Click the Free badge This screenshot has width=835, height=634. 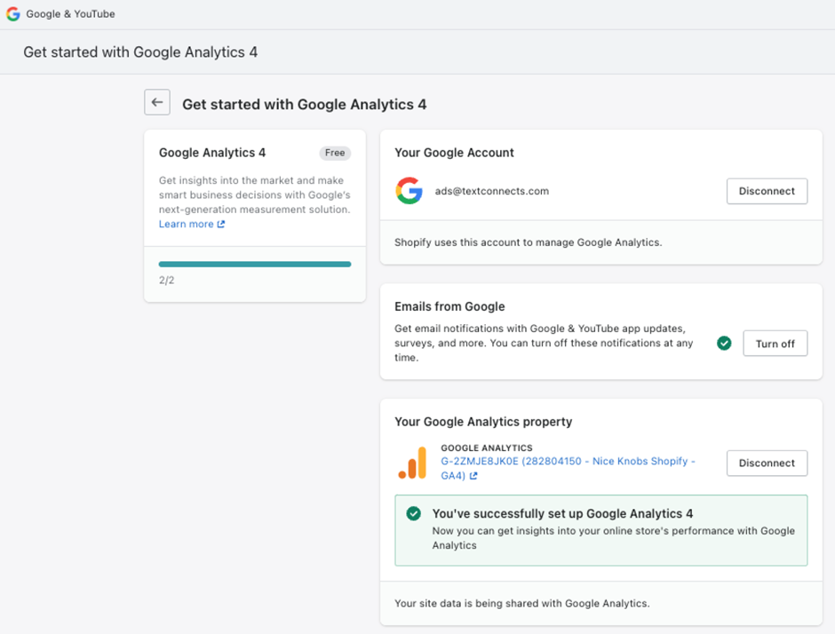335,153
